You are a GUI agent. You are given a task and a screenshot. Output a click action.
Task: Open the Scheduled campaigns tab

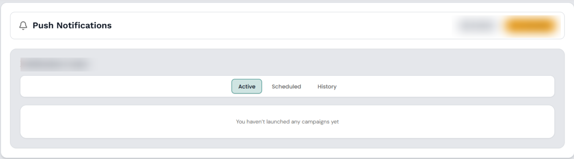point(286,86)
